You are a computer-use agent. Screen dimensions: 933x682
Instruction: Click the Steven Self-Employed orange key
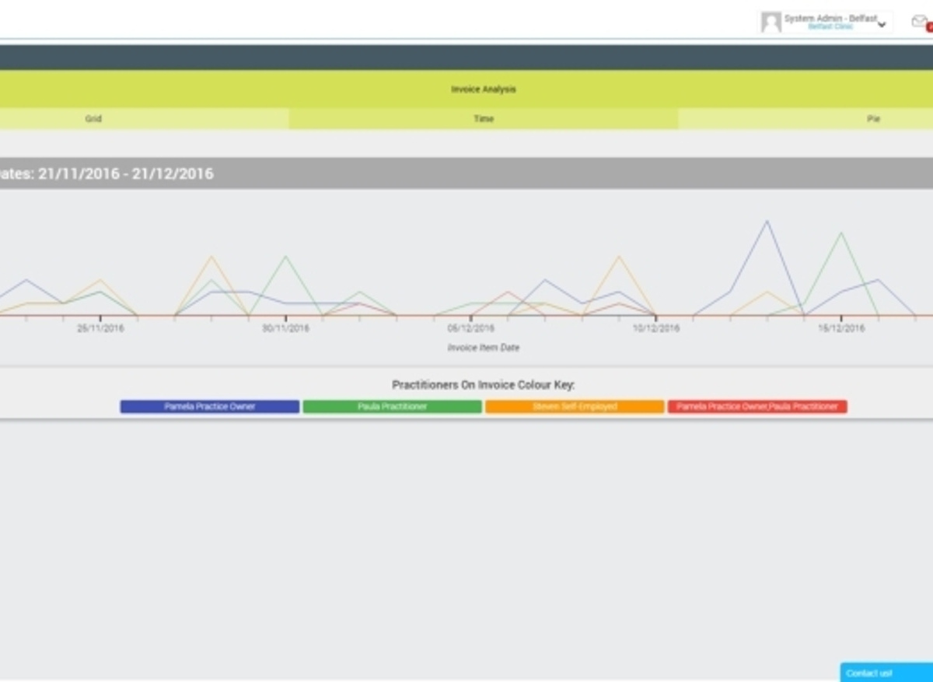pyautogui.click(x=575, y=407)
